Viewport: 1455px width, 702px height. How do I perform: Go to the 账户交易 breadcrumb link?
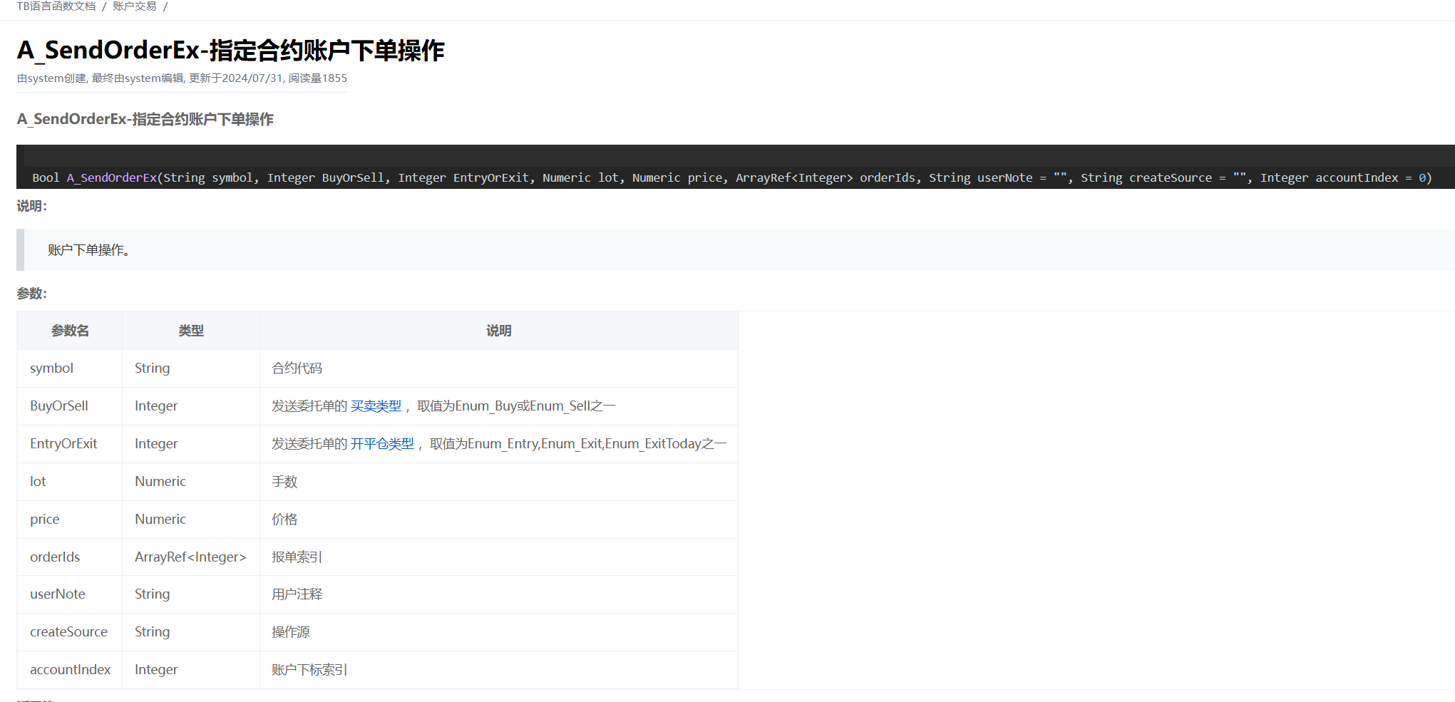[134, 6]
